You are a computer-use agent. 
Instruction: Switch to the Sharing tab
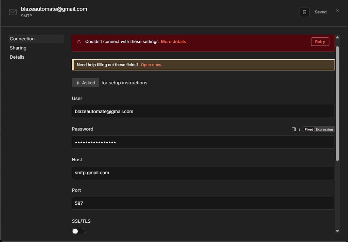coord(18,48)
